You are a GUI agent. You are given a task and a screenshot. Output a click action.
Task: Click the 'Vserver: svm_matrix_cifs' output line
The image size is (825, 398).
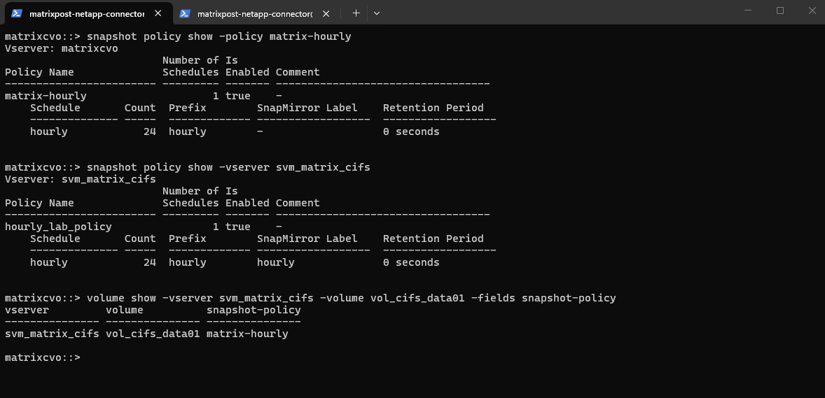pyautogui.click(x=80, y=179)
